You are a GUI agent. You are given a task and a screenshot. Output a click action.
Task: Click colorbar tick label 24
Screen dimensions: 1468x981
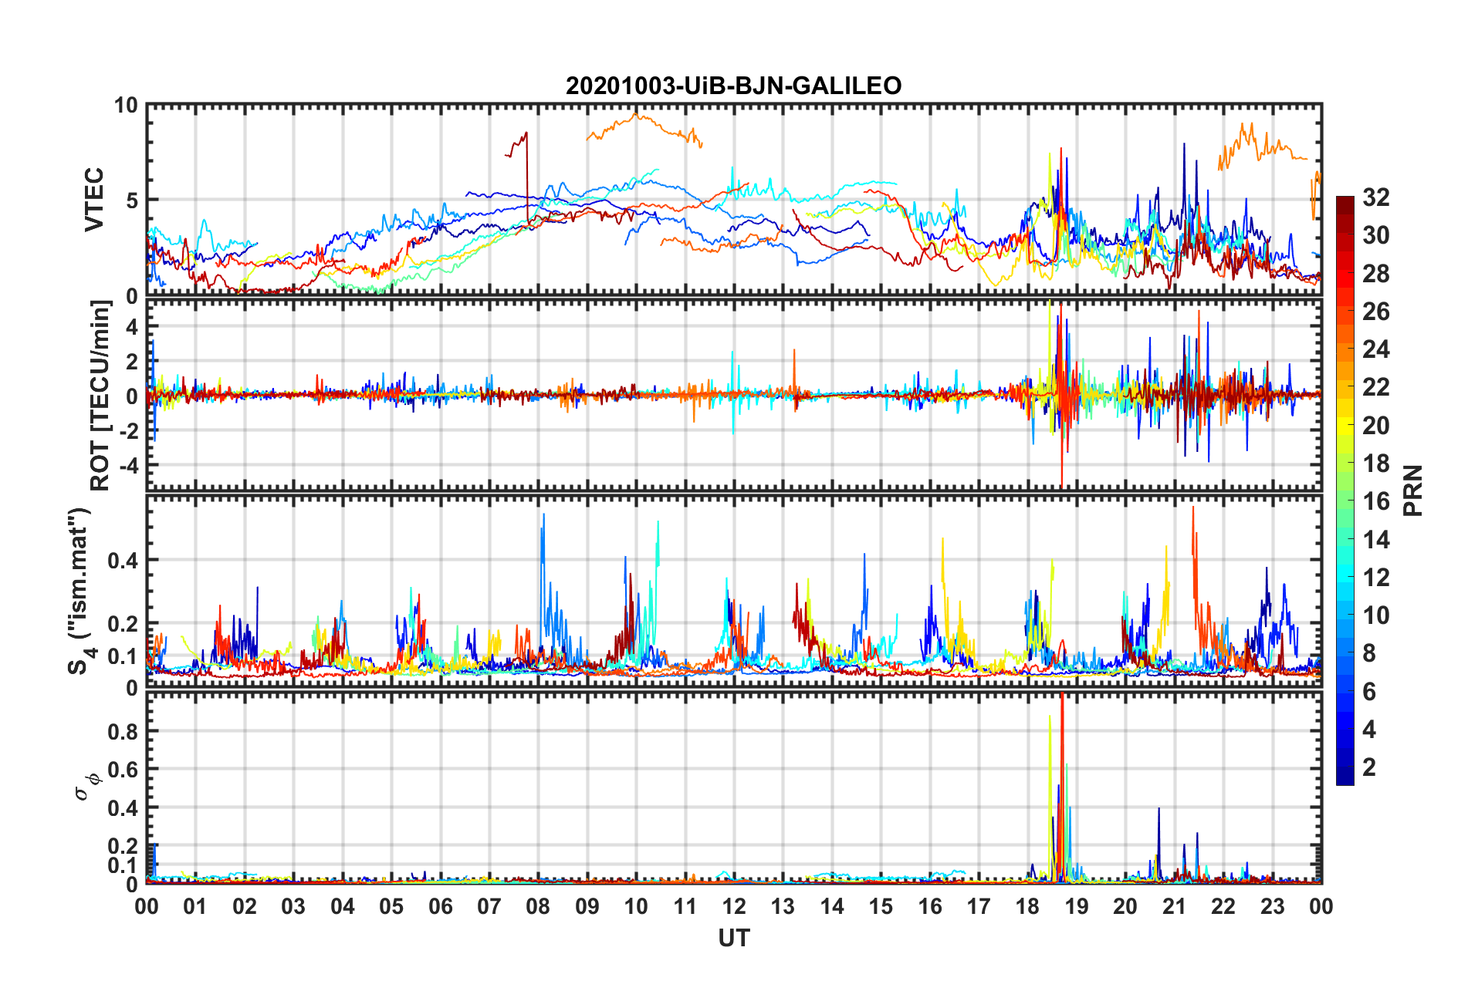(x=1375, y=349)
